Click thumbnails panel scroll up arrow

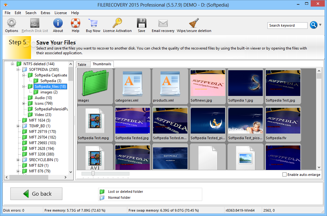pyautogui.click(x=319, y=71)
